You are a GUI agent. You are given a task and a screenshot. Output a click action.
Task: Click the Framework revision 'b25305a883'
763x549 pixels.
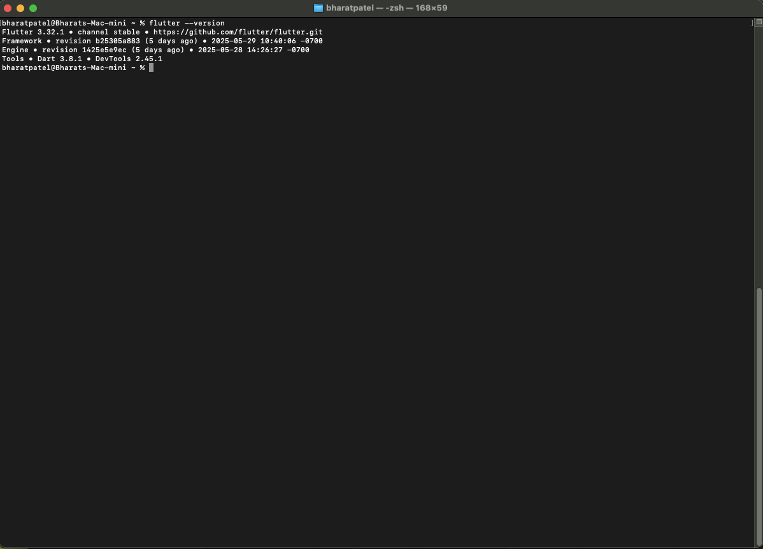[117, 41]
